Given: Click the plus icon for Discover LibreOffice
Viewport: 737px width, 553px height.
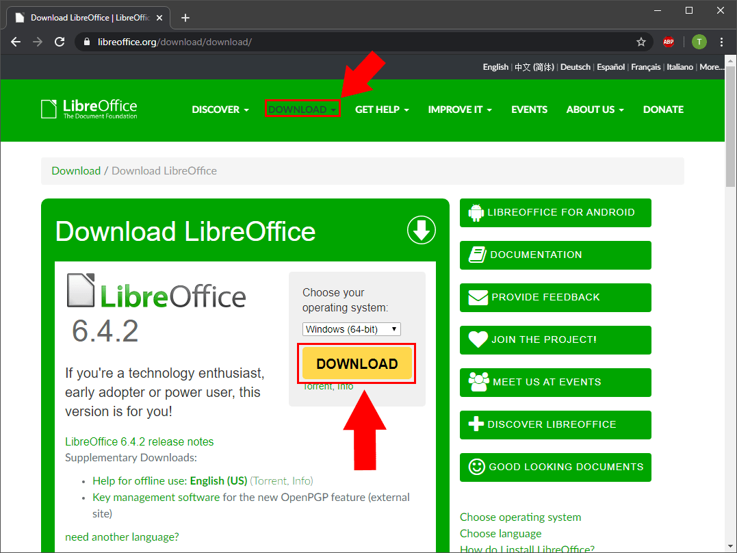Looking at the screenshot, I should 476,424.
